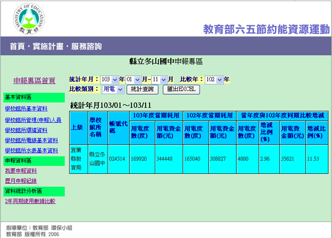Click the 統計查詢 button
The width and height of the screenshot is (332, 238).
(142, 90)
